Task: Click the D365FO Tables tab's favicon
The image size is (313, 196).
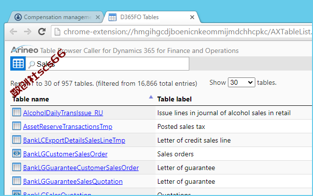Action: [112, 18]
